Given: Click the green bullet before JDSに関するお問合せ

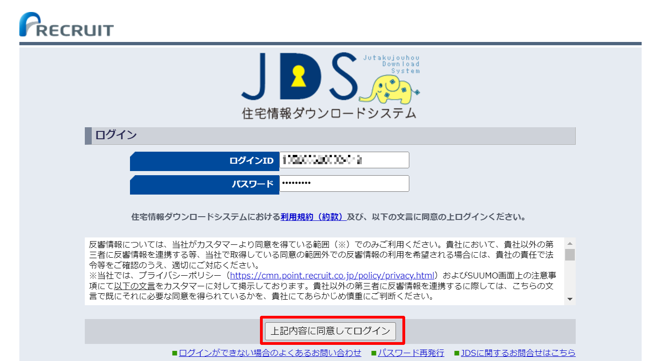Looking at the screenshot, I should [456, 353].
